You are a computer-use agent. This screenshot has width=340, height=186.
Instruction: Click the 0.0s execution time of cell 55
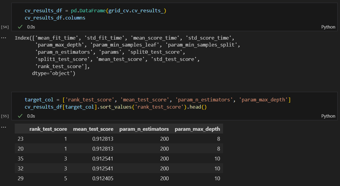pyautogui.click(x=31, y=116)
